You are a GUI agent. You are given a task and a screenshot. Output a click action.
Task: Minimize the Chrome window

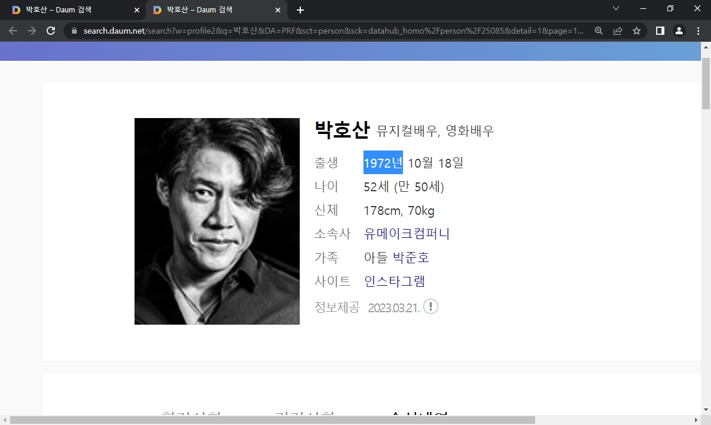[x=643, y=9]
